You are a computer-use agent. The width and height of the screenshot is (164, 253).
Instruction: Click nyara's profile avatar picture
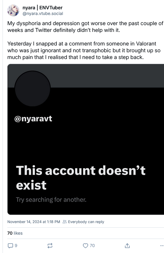(x=13, y=10)
